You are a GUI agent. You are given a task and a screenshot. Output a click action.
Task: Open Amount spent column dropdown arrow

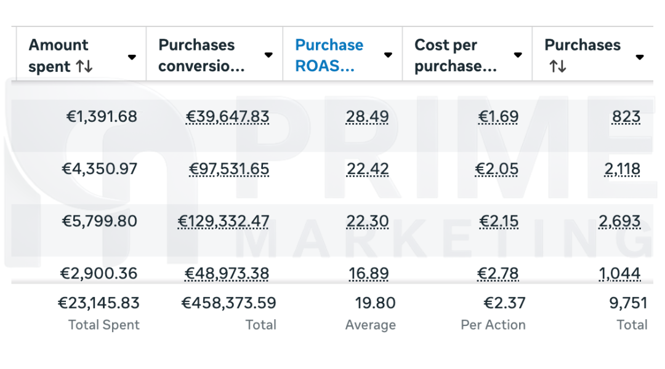coord(132,57)
